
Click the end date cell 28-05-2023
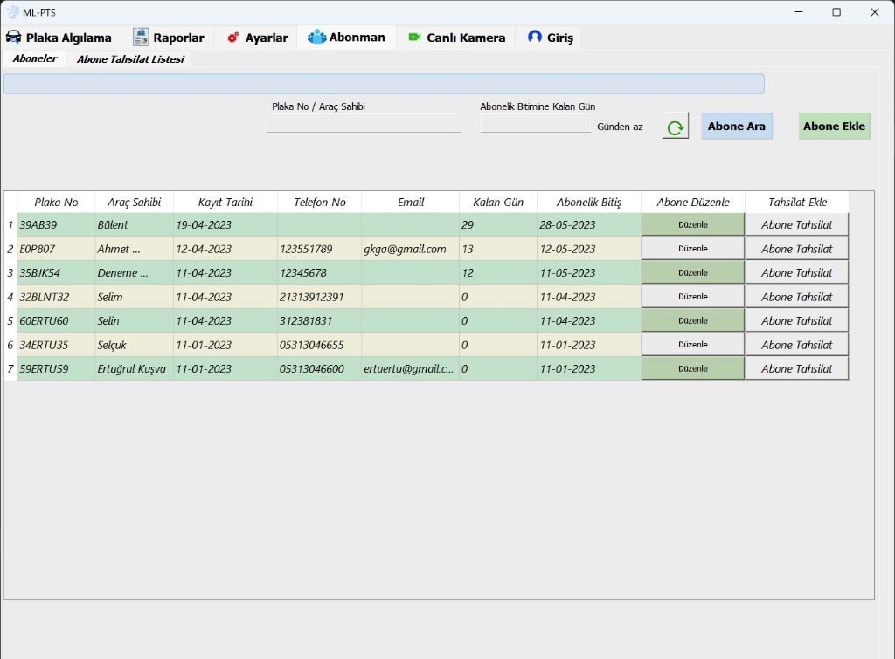(589, 224)
